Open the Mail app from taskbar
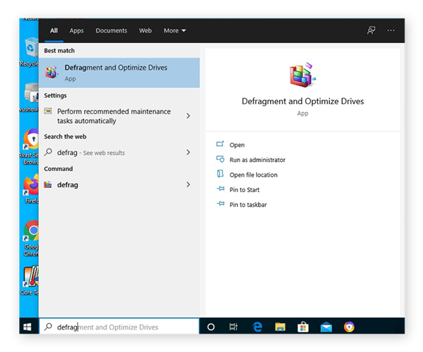Image resolution: width=423 pixels, height=352 pixels. pyautogui.click(x=326, y=327)
